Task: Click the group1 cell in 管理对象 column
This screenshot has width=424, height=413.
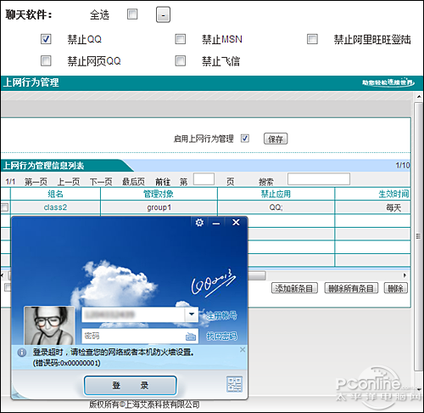Action: click(x=159, y=207)
